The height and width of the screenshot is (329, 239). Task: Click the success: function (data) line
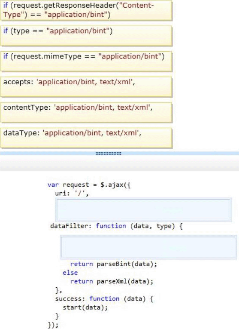tap(104, 298)
